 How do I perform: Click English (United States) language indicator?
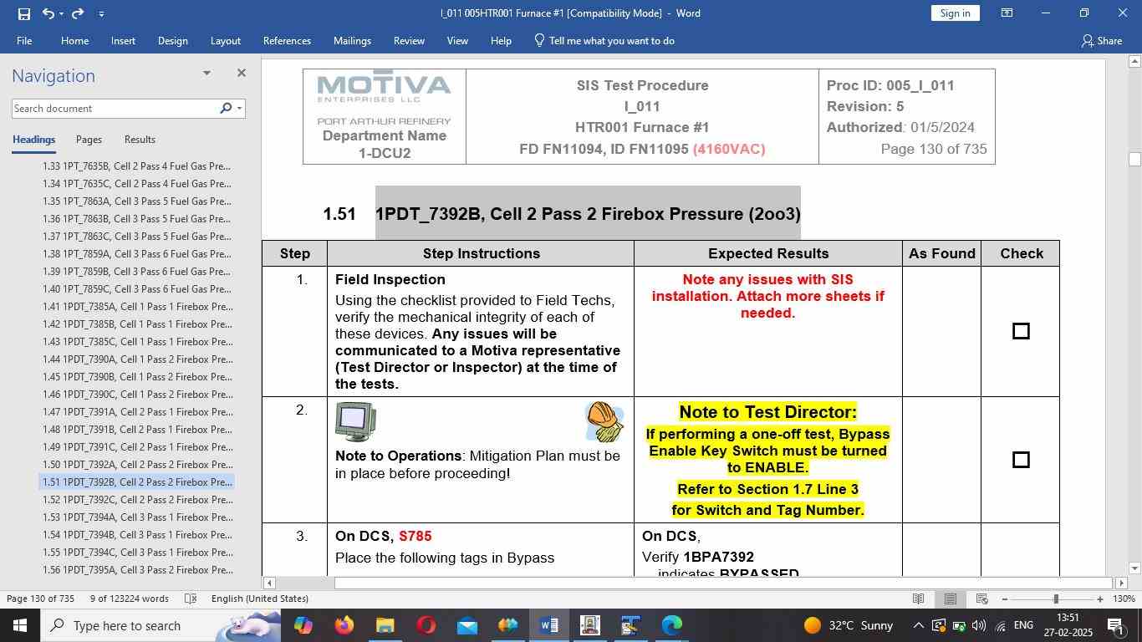click(x=260, y=599)
